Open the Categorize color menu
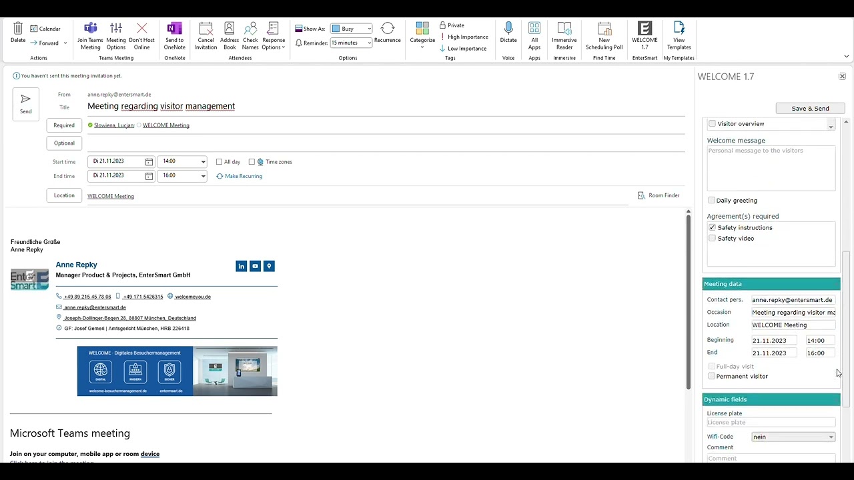 422,35
